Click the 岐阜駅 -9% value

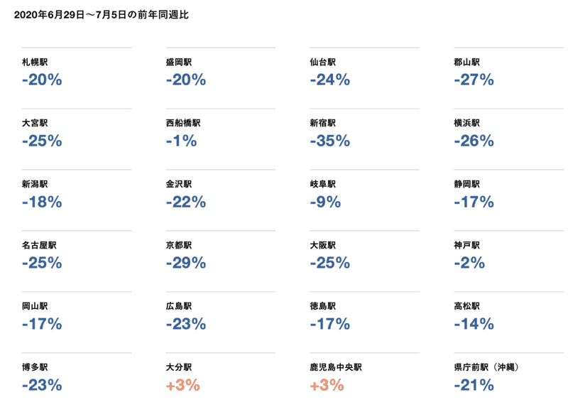(x=325, y=202)
